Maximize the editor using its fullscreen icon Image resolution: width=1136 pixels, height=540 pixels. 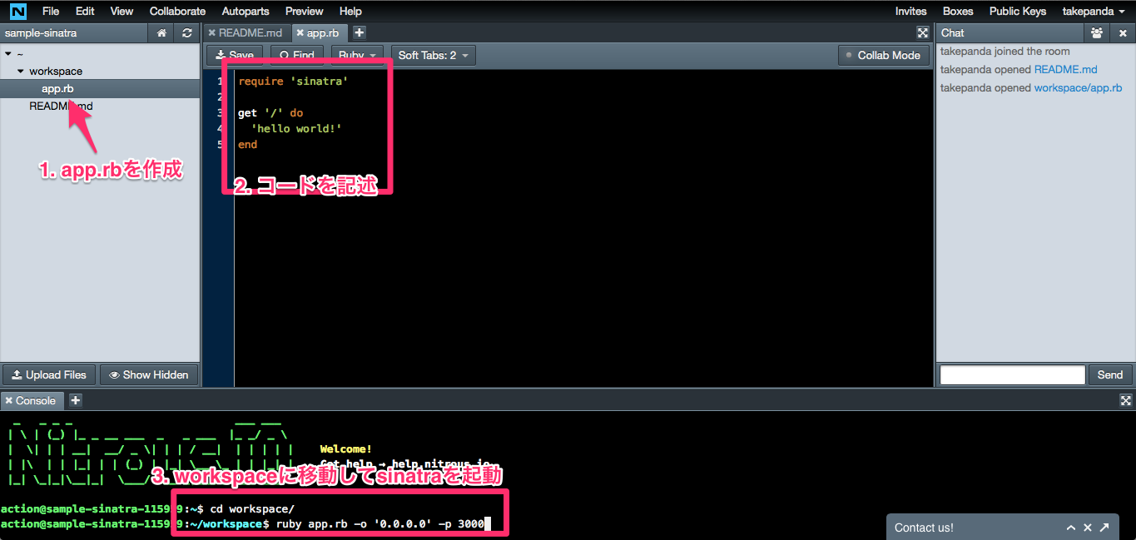pos(922,32)
